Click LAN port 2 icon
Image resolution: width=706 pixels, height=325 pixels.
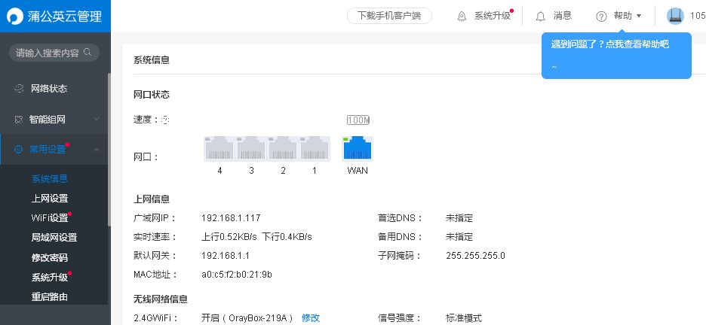283,149
